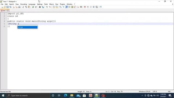Start macro recording red button

tap(85, 7)
